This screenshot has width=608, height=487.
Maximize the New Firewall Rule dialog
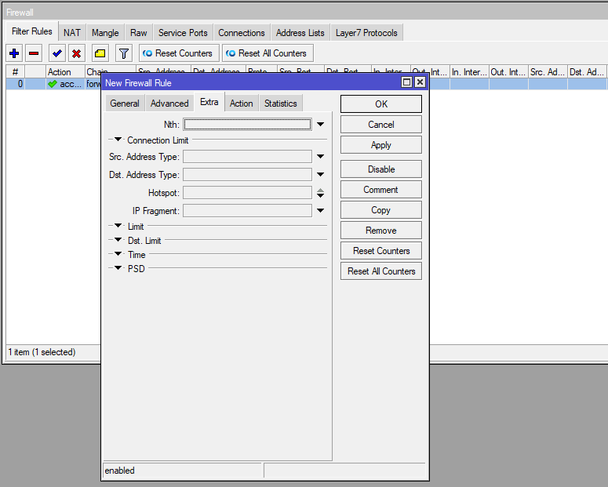click(x=406, y=82)
